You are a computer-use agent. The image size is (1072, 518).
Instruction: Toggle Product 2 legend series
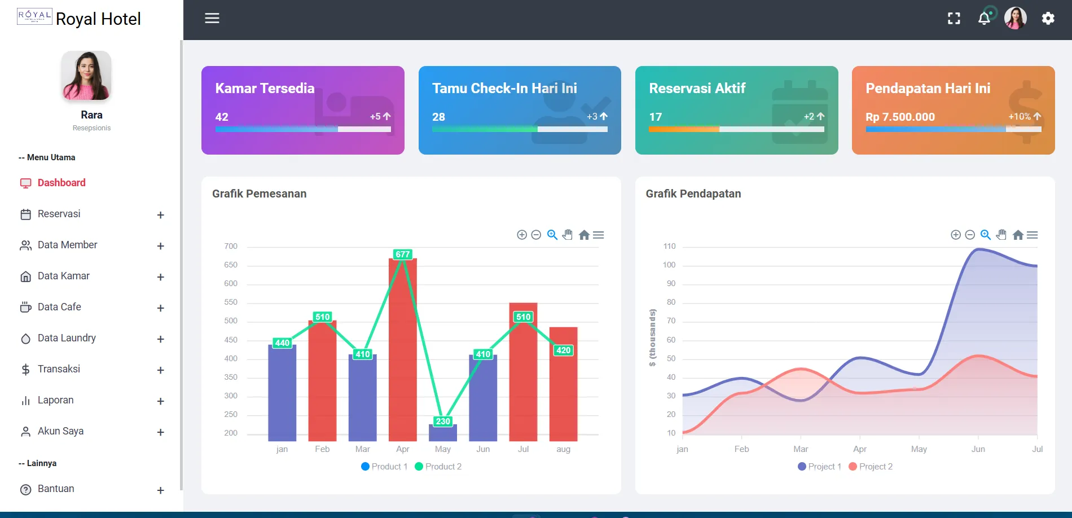coord(438,467)
